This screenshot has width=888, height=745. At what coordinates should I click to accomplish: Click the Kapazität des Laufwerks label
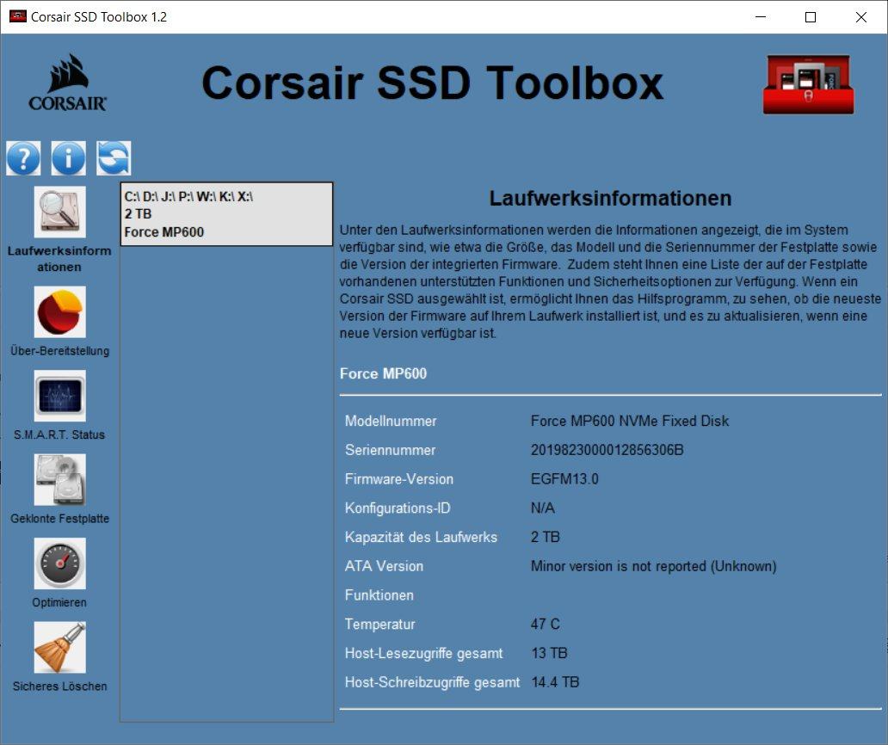(x=421, y=537)
